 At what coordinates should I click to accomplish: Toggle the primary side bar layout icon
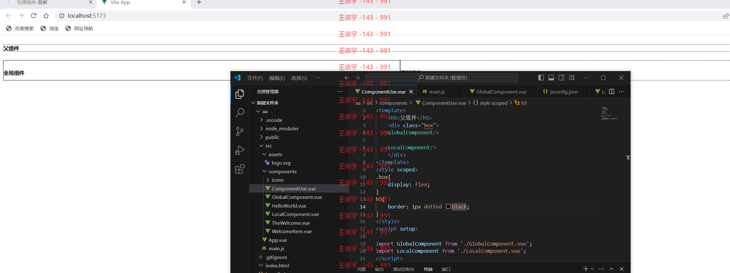tap(541, 78)
